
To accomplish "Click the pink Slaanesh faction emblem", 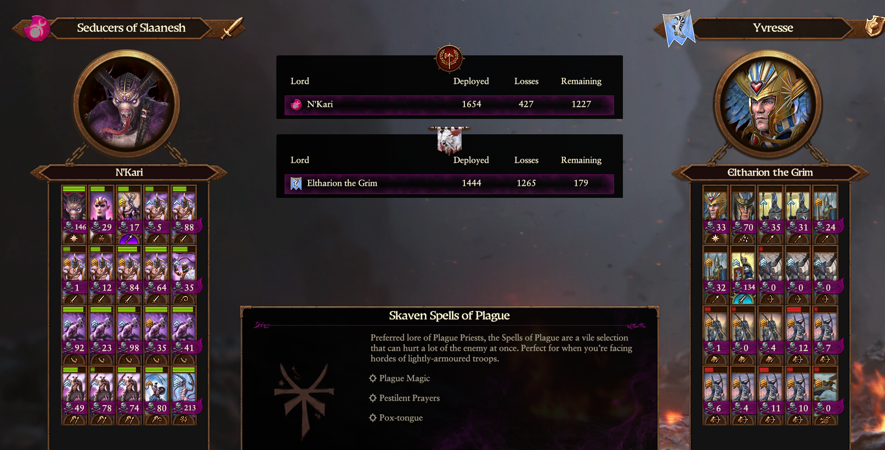I will pos(37,28).
